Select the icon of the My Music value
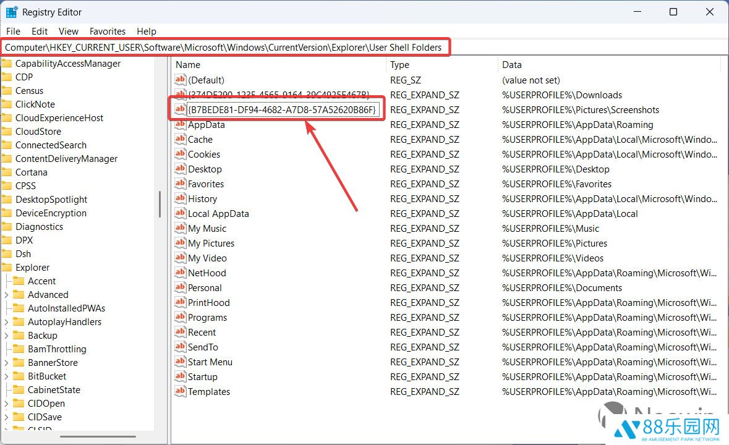Viewport: 729px width, 445px height. pos(180,229)
